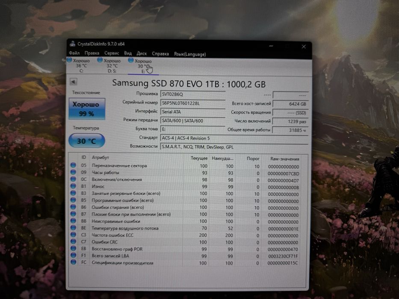Open the Вид menu
Screen dimensions: 399x299
pyautogui.click(x=128, y=53)
